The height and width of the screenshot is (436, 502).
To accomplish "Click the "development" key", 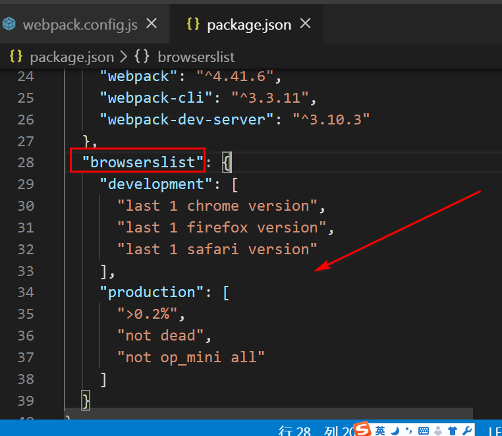I will click(x=156, y=184).
